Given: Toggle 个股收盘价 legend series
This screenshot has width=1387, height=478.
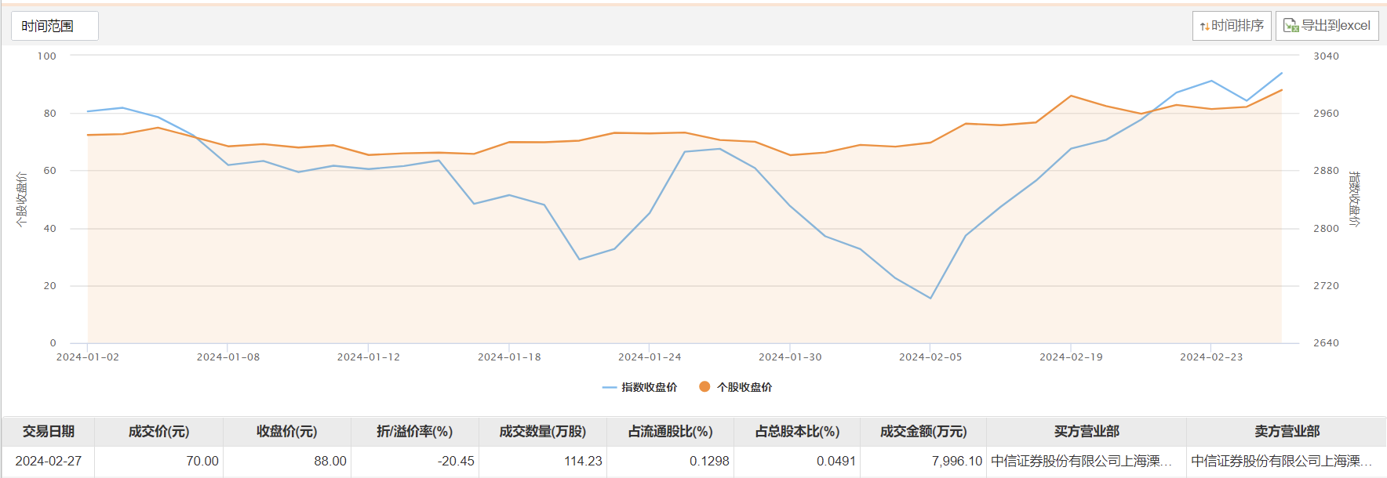Looking at the screenshot, I should (735, 387).
